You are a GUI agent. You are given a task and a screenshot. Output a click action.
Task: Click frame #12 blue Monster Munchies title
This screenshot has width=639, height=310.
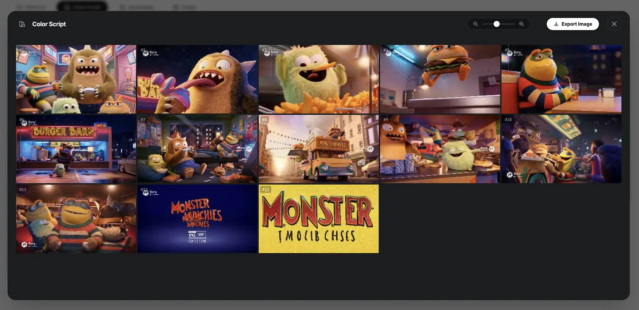coord(197,219)
